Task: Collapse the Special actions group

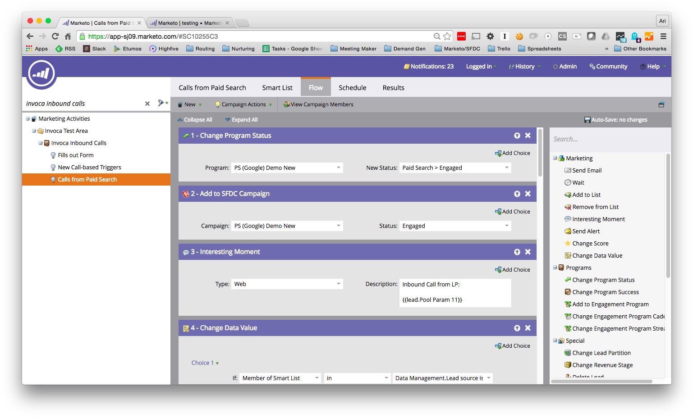Action: click(x=555, y=341)
